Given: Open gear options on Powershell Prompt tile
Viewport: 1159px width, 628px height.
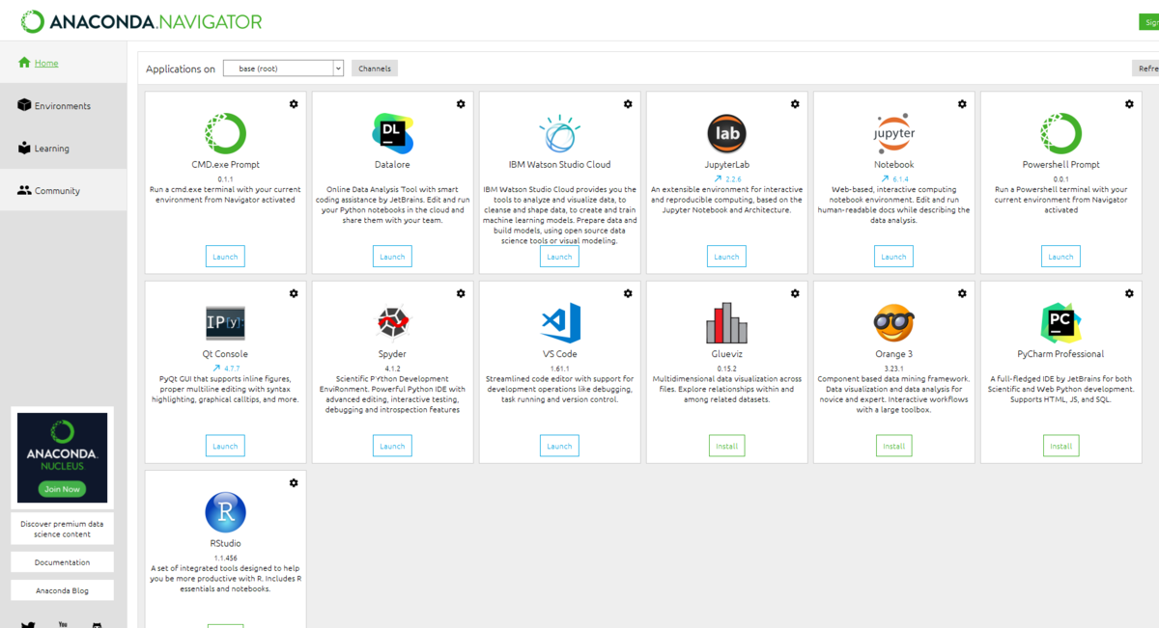Looking at the screenshot, I should [x=1129, y=104].
